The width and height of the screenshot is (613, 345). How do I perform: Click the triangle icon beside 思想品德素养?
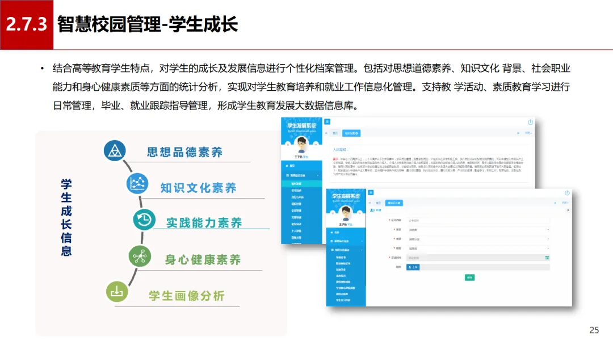click(115, 150)
